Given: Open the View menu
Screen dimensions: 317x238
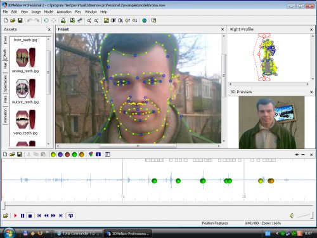Looking at the screenshot, I should (x=24, y=12).
